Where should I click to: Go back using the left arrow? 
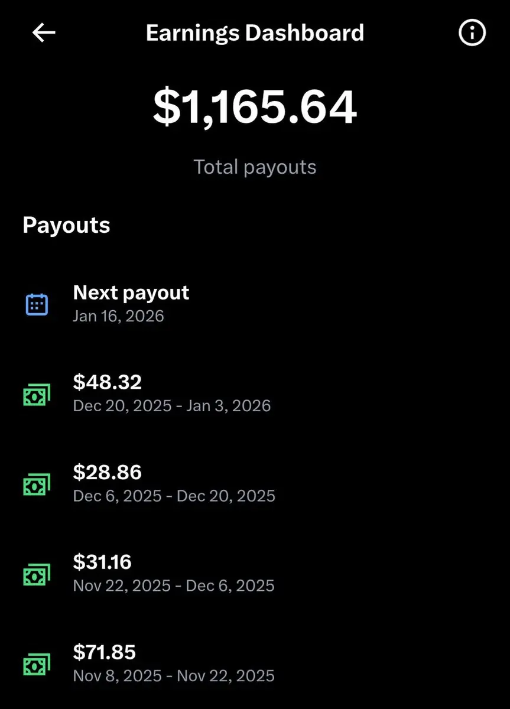(x=44, y=33)
